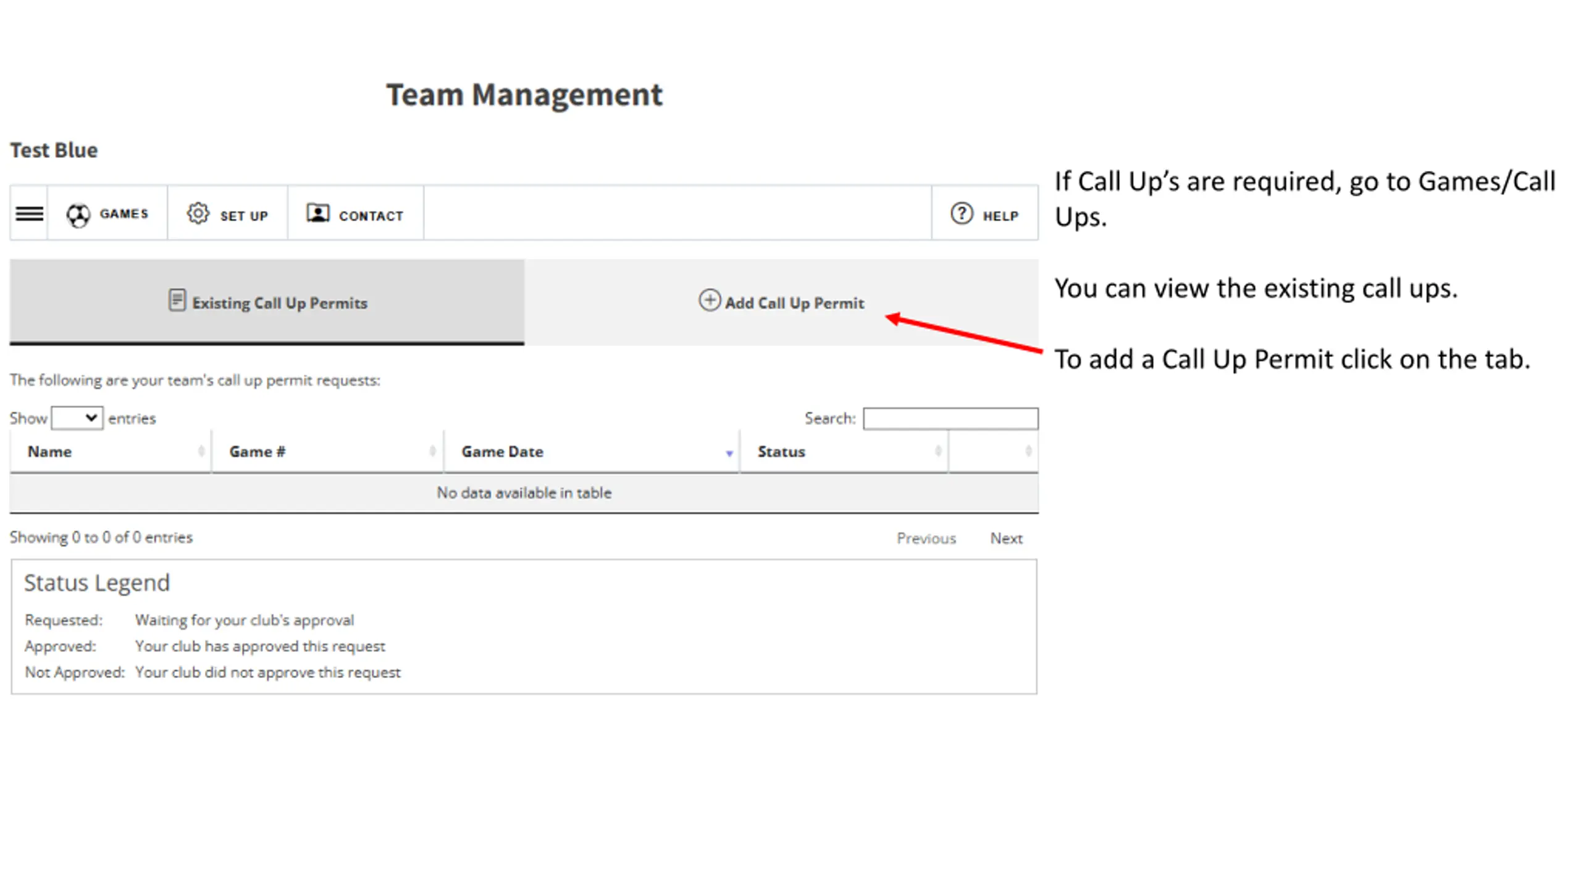Click into the Search input field

point(950,419)
